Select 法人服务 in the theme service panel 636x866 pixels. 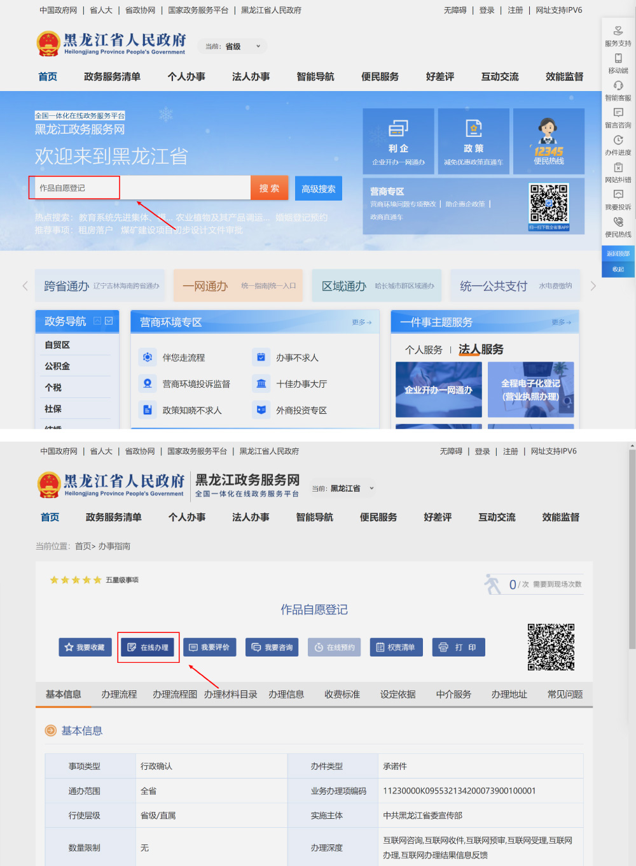481,350
